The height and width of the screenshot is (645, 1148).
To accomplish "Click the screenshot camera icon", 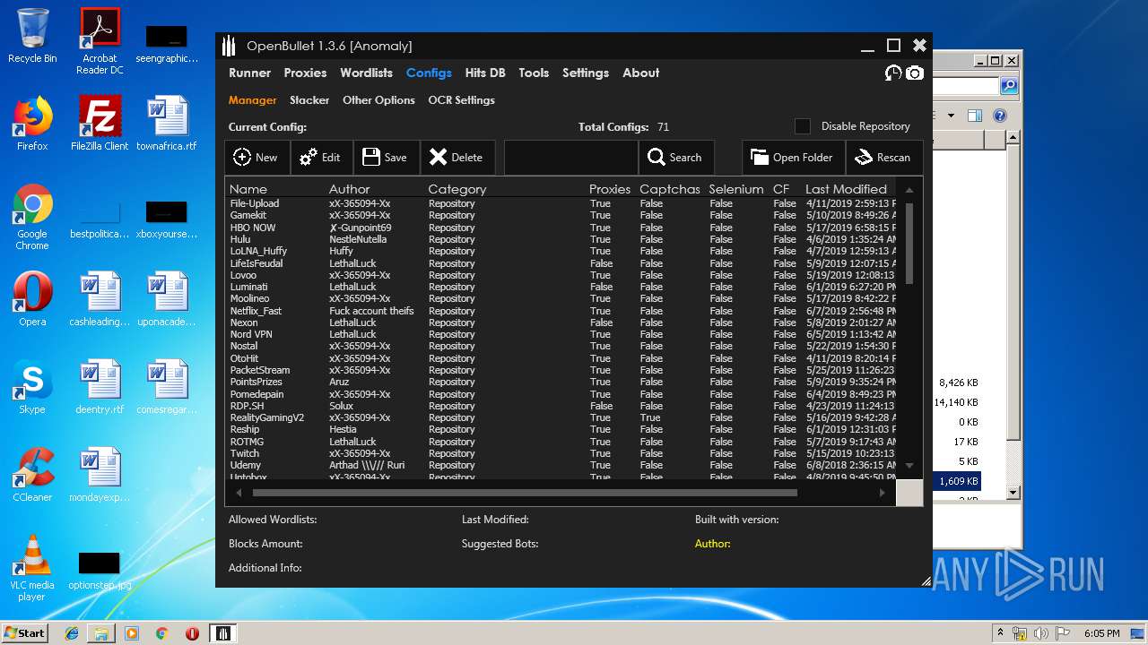I will [x=914, y=73].
